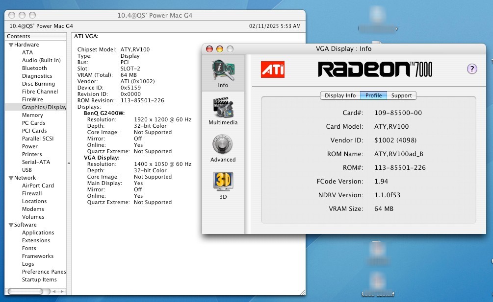Click the BenQ G2400W display heading
This screenshot has width=493, height=302.
pos(104,113)
